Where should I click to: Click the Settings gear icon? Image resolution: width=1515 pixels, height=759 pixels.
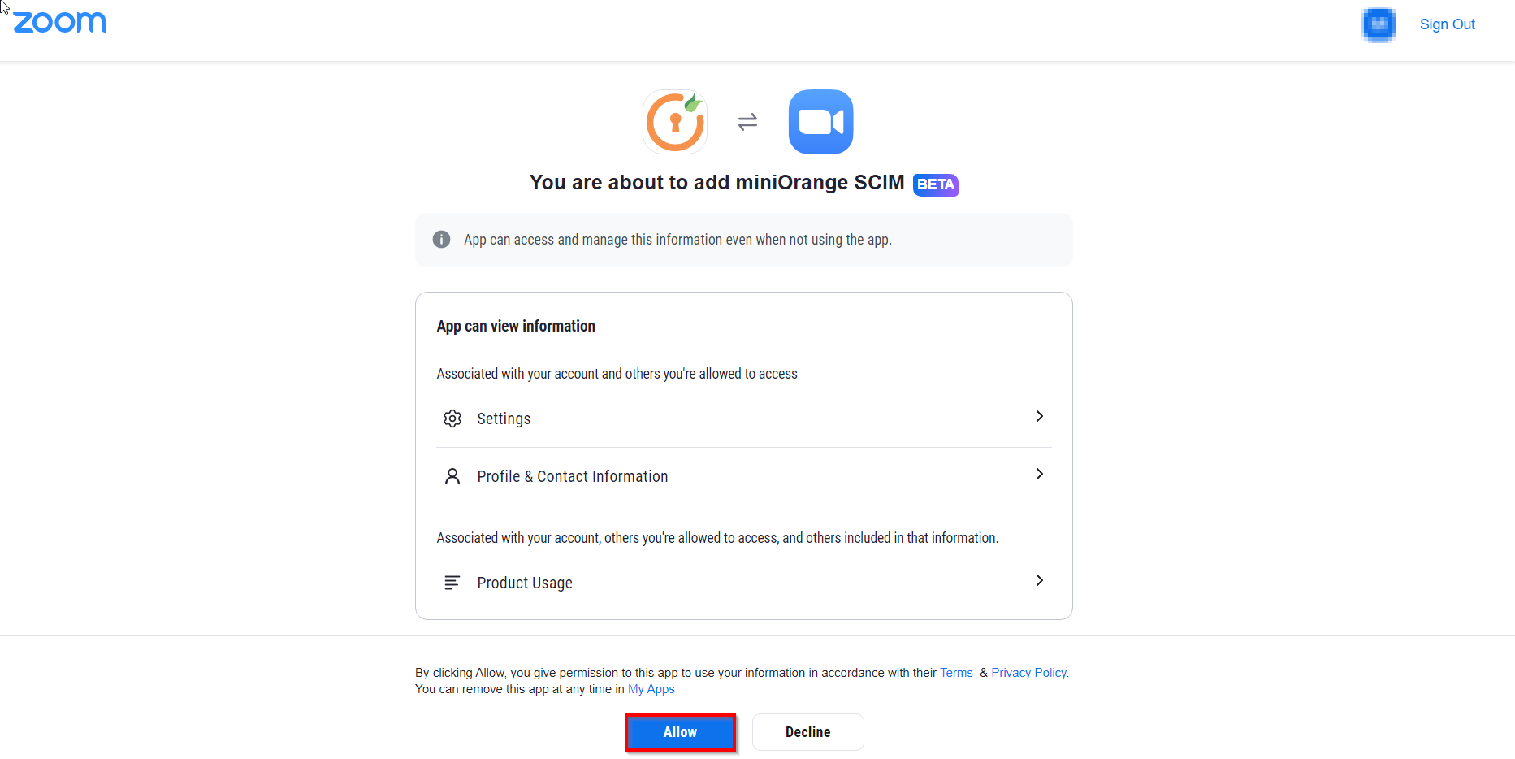click(x=452, y=419)
